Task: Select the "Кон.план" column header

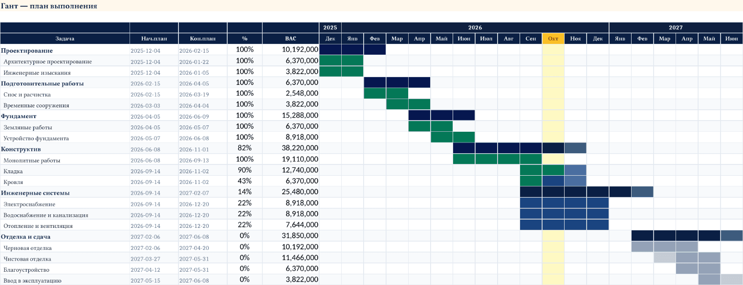Action: [x=203, y=39]
